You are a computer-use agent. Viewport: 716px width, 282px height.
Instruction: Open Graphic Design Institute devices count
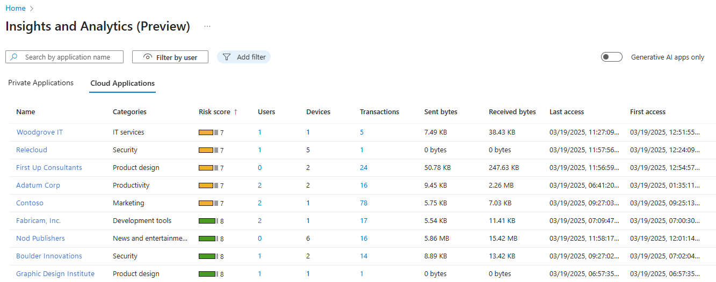tap(308, 274)
